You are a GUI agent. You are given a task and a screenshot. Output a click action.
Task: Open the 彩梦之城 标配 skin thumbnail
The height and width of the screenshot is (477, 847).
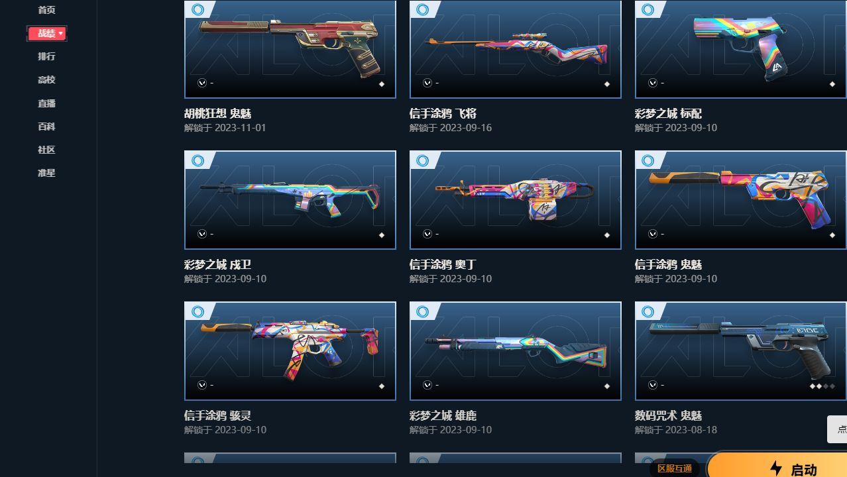pos(741,49)
